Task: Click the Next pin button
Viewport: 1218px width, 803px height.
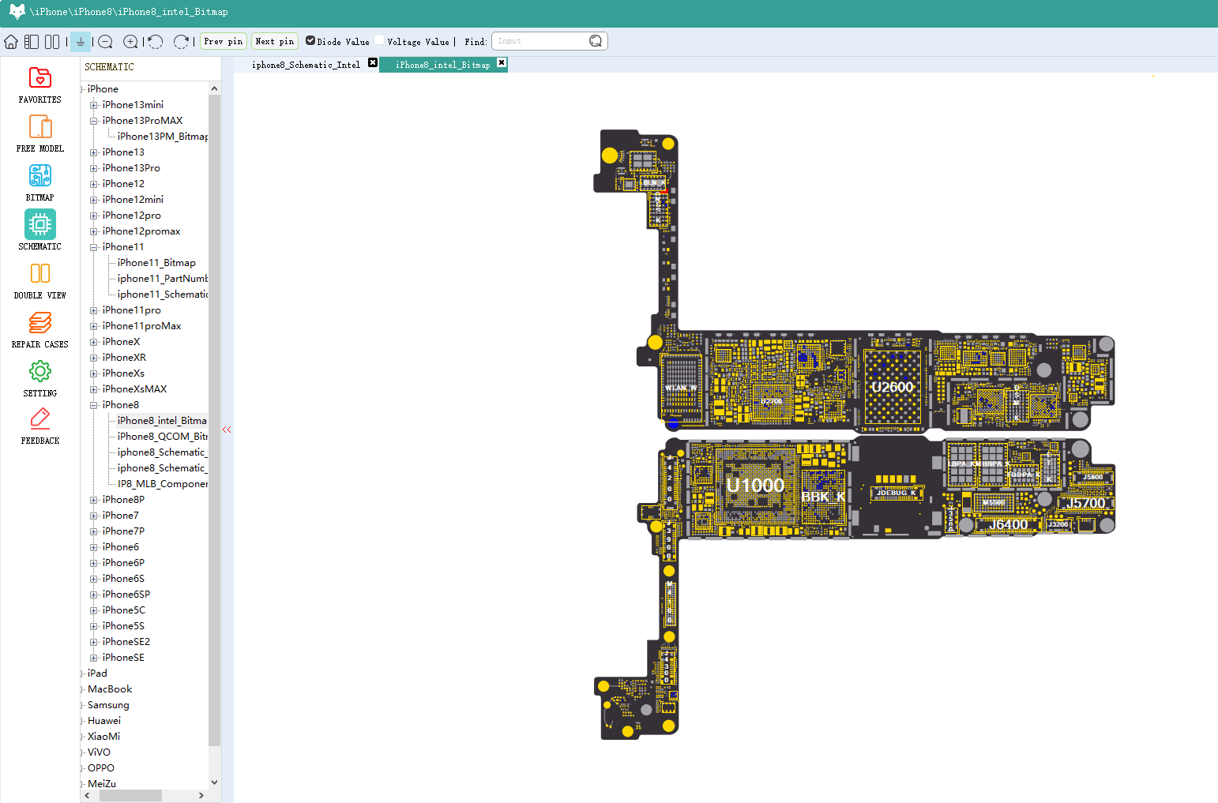Action: [x=275, y=41]
